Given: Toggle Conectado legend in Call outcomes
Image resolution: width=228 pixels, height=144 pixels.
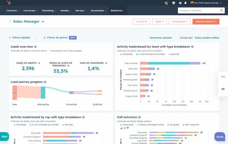Looking at the screenshot, I should pos(127,125).
